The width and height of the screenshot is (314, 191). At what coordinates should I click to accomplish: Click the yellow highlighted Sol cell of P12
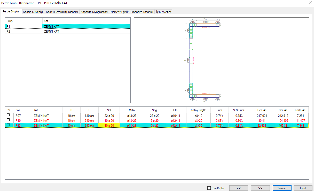109,126
